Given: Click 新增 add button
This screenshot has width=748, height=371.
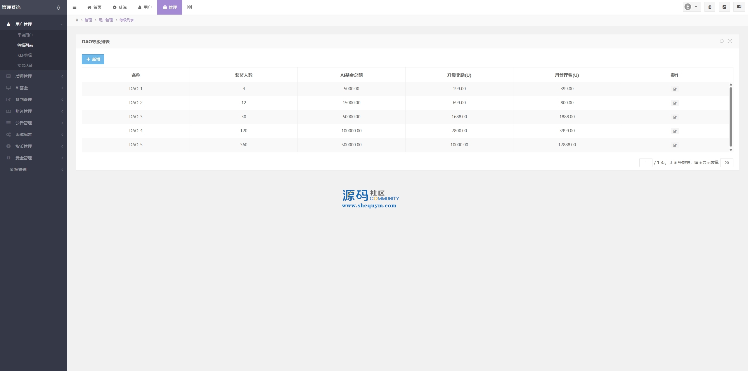Looking at the screenshot, I should [93, 59].
